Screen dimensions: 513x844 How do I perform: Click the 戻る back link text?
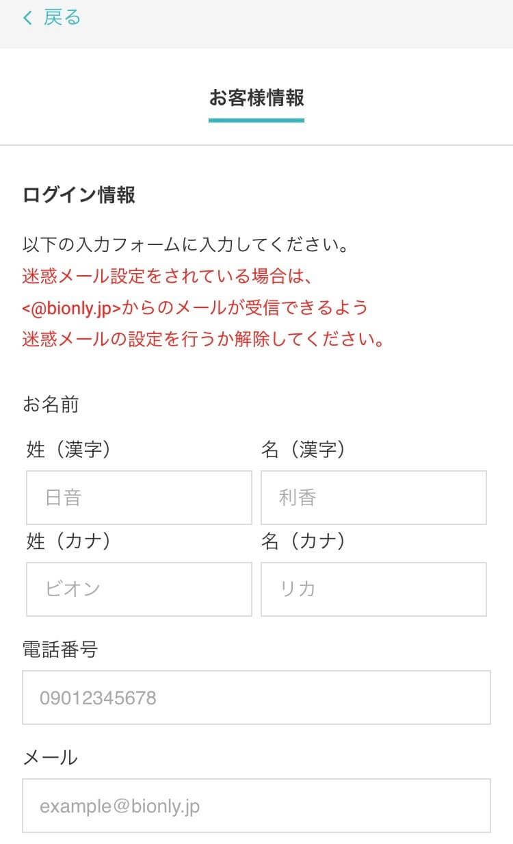[62, 18]
